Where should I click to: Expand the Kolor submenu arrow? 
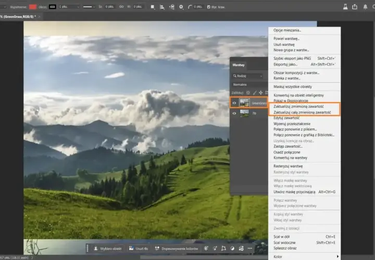(337, 256)
